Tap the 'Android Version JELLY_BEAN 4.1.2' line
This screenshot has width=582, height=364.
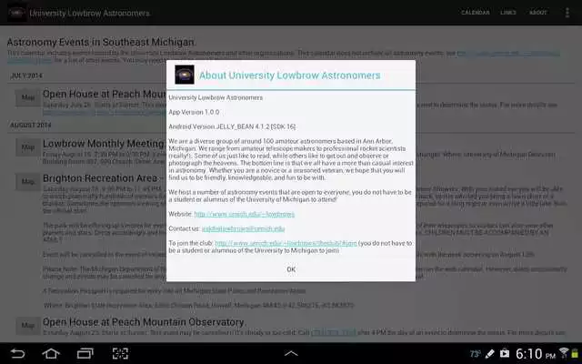pyautogui.click(x=232, y=126)
